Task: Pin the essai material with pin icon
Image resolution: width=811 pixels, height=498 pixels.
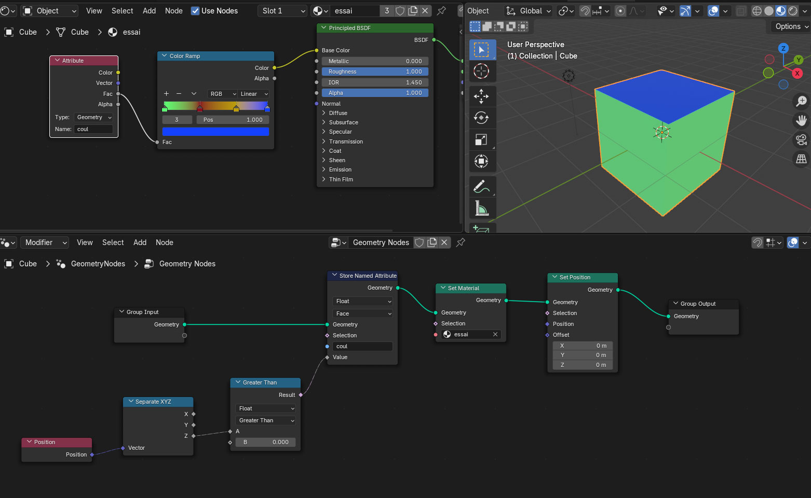Action: 441,11
